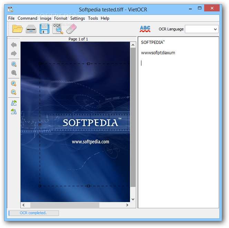Click the image horizontal scrollbar thumb
The height and width of the screenshot is (228, 229).
pos(65,205)
